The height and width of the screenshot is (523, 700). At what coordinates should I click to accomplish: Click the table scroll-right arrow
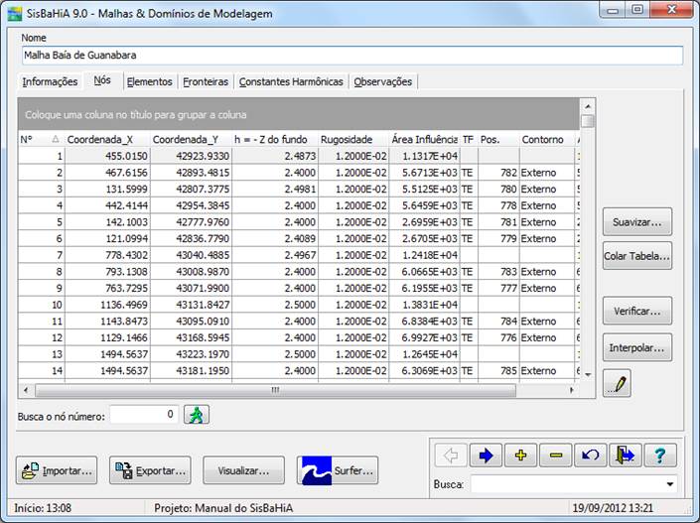[x=572, y=390]
